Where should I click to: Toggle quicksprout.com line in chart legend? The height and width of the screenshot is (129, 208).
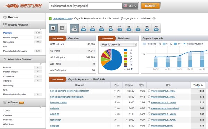(x=193, y=44)
